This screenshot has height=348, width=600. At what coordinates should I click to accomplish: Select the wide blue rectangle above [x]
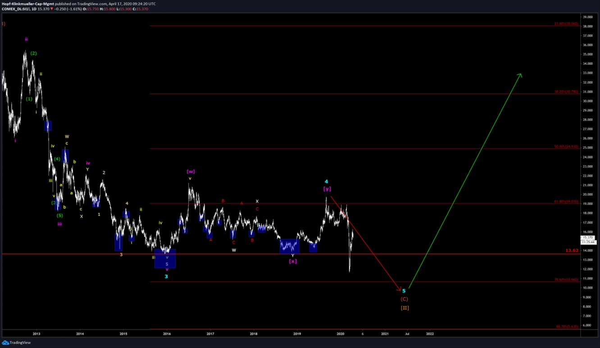tap(289, 246)
